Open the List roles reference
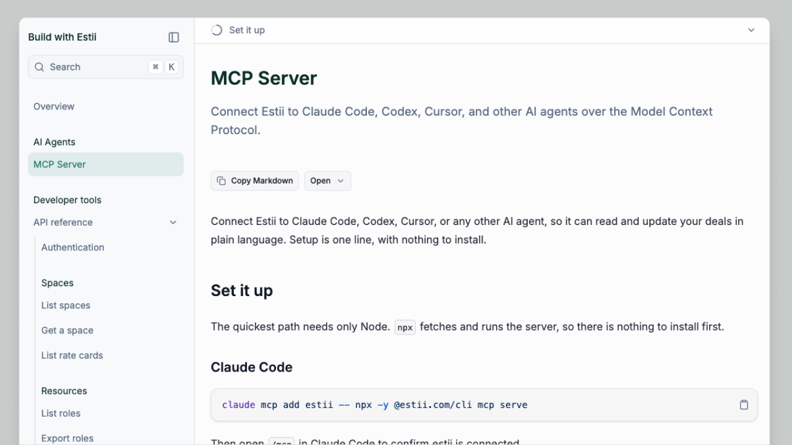Image resolution: width=792 pixels, height=445 pixels. 61,413
